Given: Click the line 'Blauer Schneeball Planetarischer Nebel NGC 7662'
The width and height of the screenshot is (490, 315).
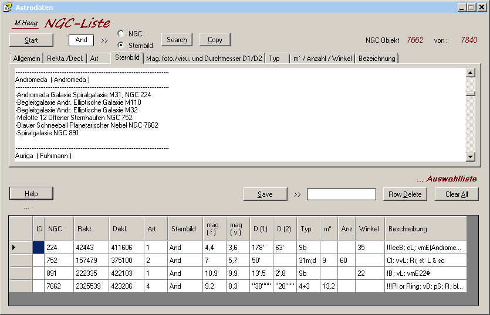Looking at the screenshot, I should [x=87, y=125].
